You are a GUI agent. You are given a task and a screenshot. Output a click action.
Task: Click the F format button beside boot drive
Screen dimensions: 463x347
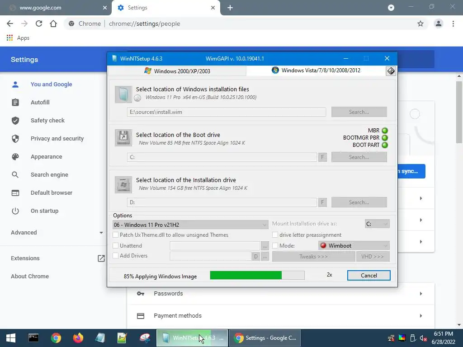coord(322,157)
